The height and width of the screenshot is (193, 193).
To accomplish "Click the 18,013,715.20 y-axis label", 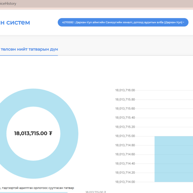I will tap(125, 127).
